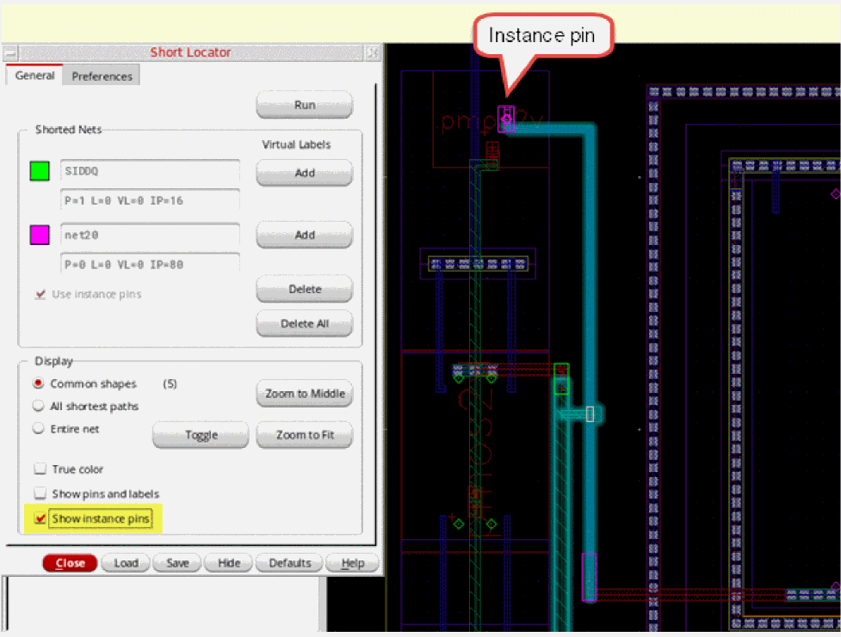
Task: Uncheck Show instance pins checkbox
Action: click(40, 519)
